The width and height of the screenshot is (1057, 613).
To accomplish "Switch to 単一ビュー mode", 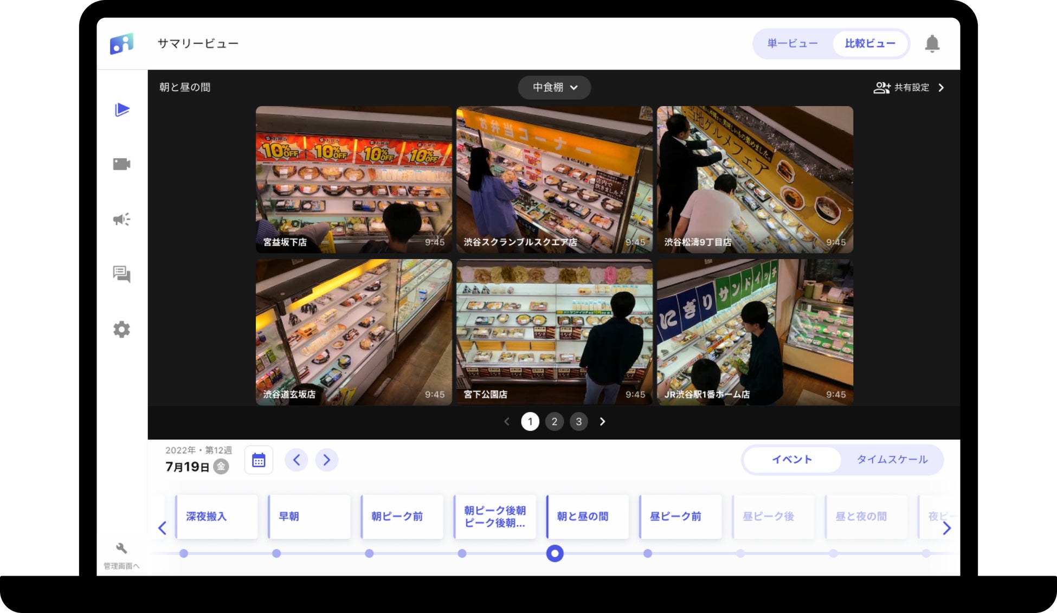I will [792, 43].
